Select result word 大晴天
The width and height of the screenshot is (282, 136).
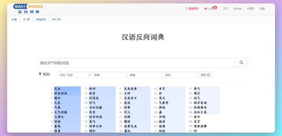[59, 117]
